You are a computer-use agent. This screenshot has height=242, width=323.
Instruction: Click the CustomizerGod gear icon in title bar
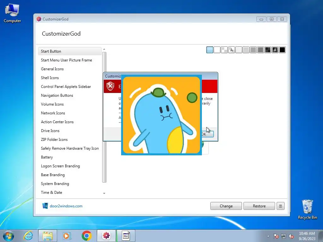39,19
